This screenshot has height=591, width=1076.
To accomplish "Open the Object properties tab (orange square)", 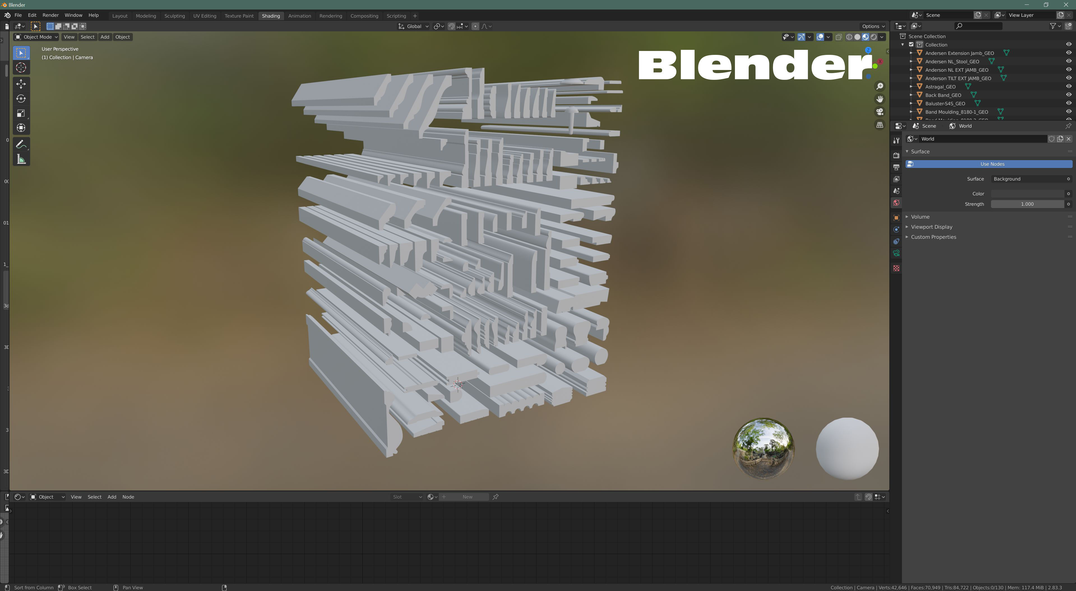I will (x=896, y=218).
